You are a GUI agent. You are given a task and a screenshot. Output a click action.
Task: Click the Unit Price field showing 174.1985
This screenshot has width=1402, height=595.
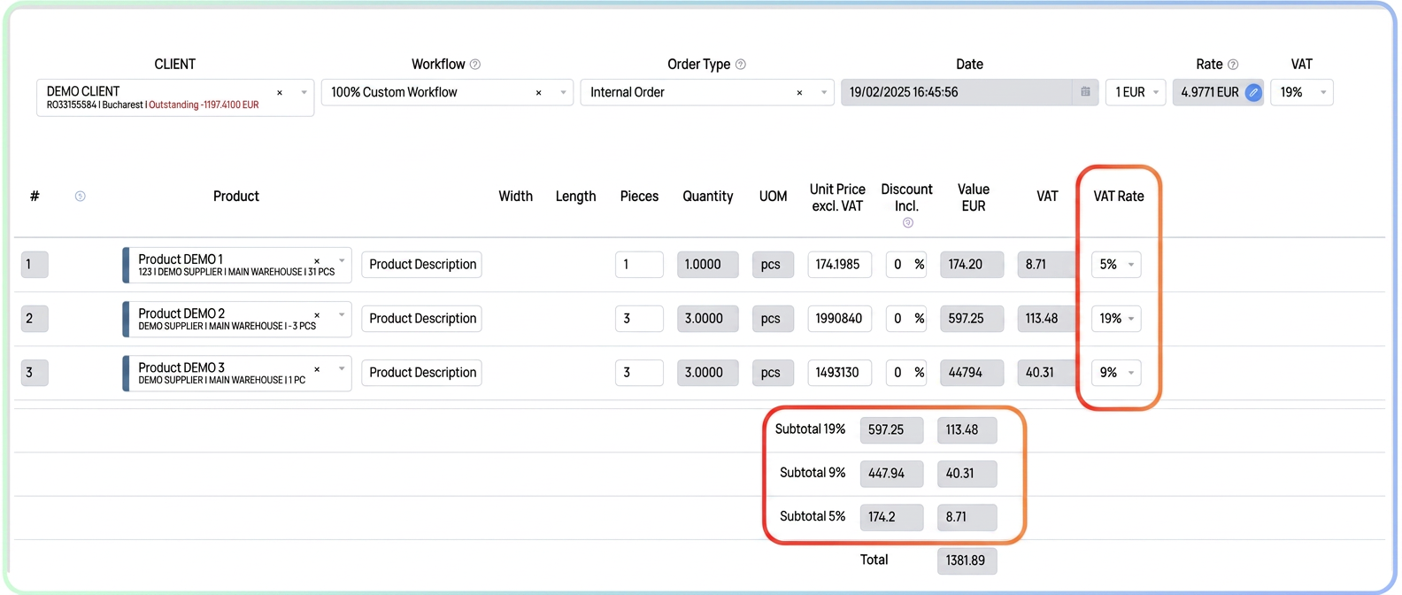point(839,265)
